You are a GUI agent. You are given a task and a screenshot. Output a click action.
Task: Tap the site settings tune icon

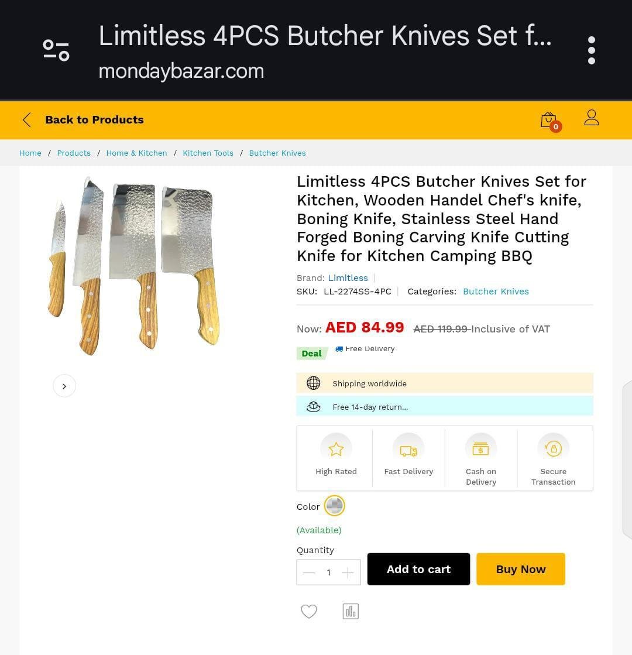coord(56,50)
